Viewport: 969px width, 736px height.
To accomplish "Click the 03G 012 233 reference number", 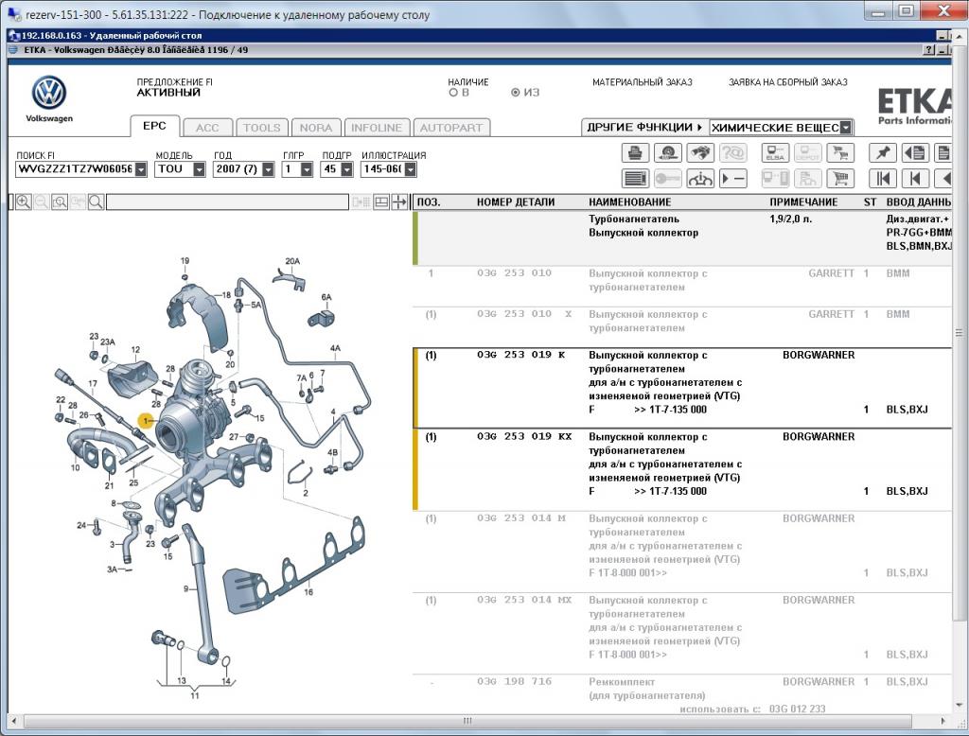I will pyautogui.click(x=797, y=709).
